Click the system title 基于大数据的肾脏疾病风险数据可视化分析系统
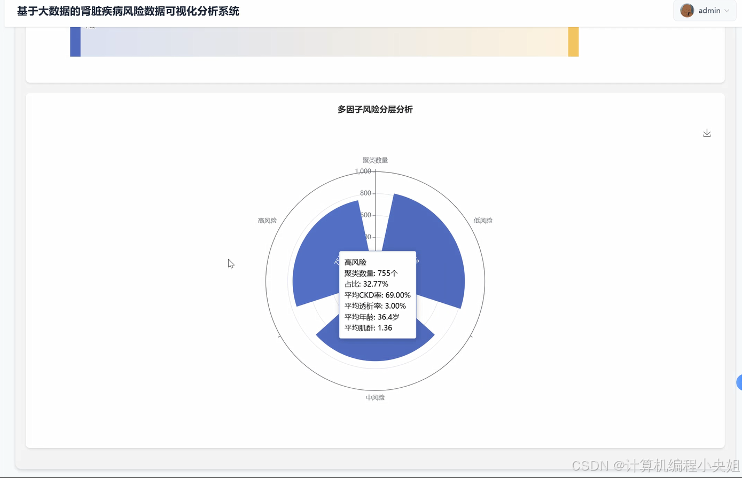This screenshot has width=742, height=478. 128,11
